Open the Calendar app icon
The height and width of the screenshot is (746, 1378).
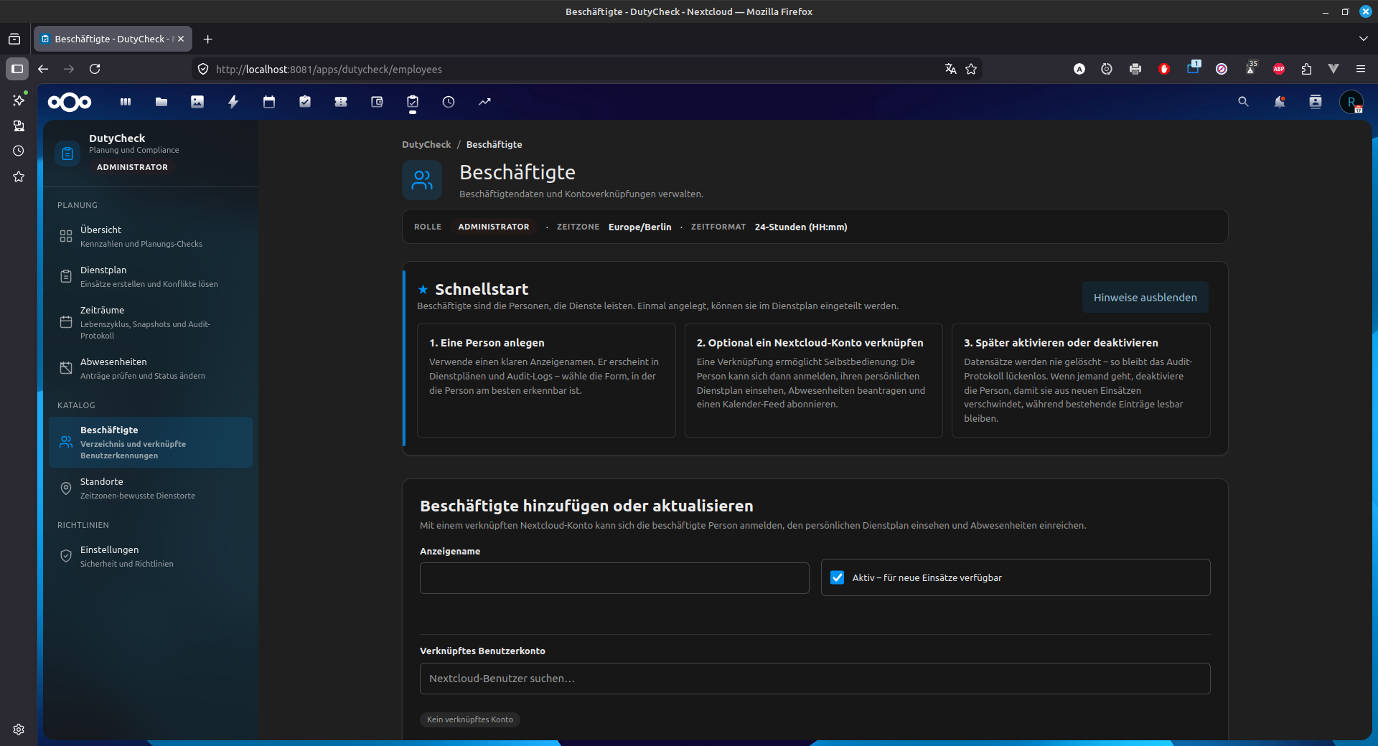pyautogui.click(x=269, y=102)
